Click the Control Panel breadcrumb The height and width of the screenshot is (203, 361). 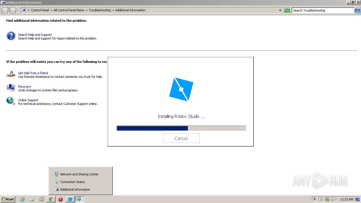click(x=40, y=10)
